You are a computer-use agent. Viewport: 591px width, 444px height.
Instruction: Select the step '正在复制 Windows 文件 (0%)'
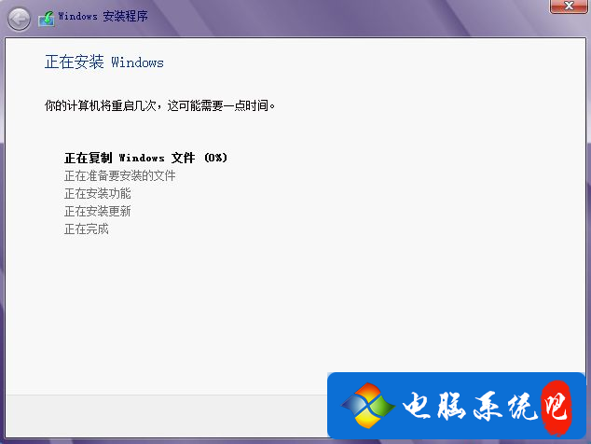click(x=145, y=158)
